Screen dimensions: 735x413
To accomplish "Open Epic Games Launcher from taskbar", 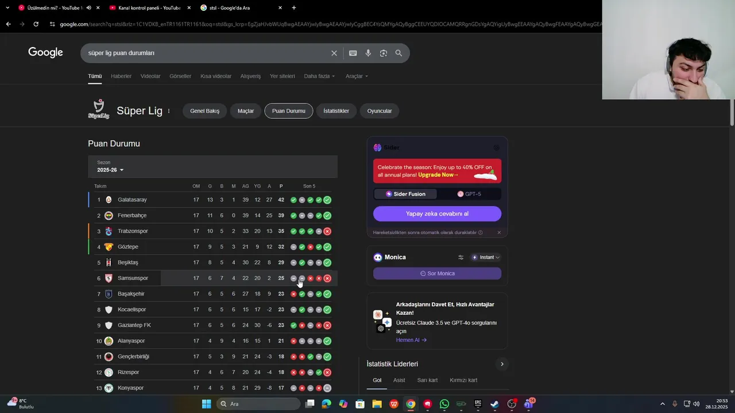I will 478,404.
